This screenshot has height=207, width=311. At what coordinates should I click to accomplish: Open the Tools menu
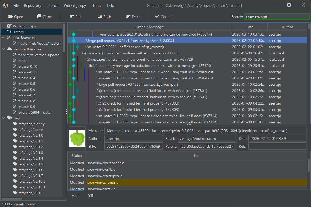coord(97,5)
